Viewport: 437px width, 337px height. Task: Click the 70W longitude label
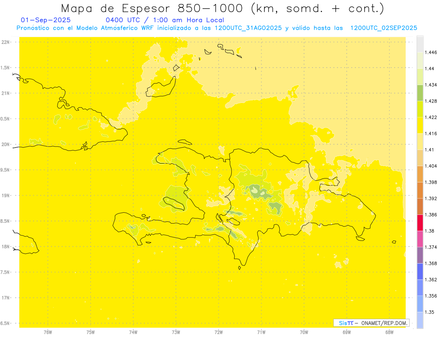pos(304,332)
